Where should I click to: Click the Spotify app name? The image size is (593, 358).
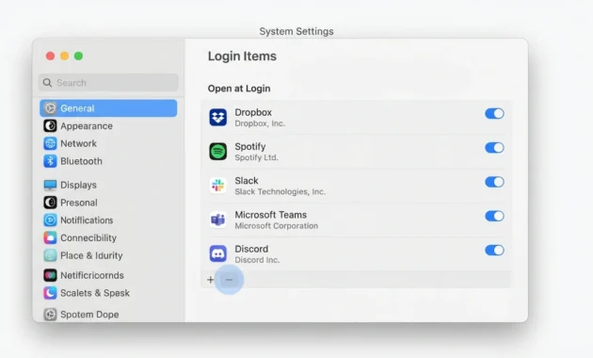tap(250, 147)
